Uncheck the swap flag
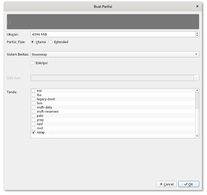Viewport: 207px width, 195px height. [x=34, y=132]
